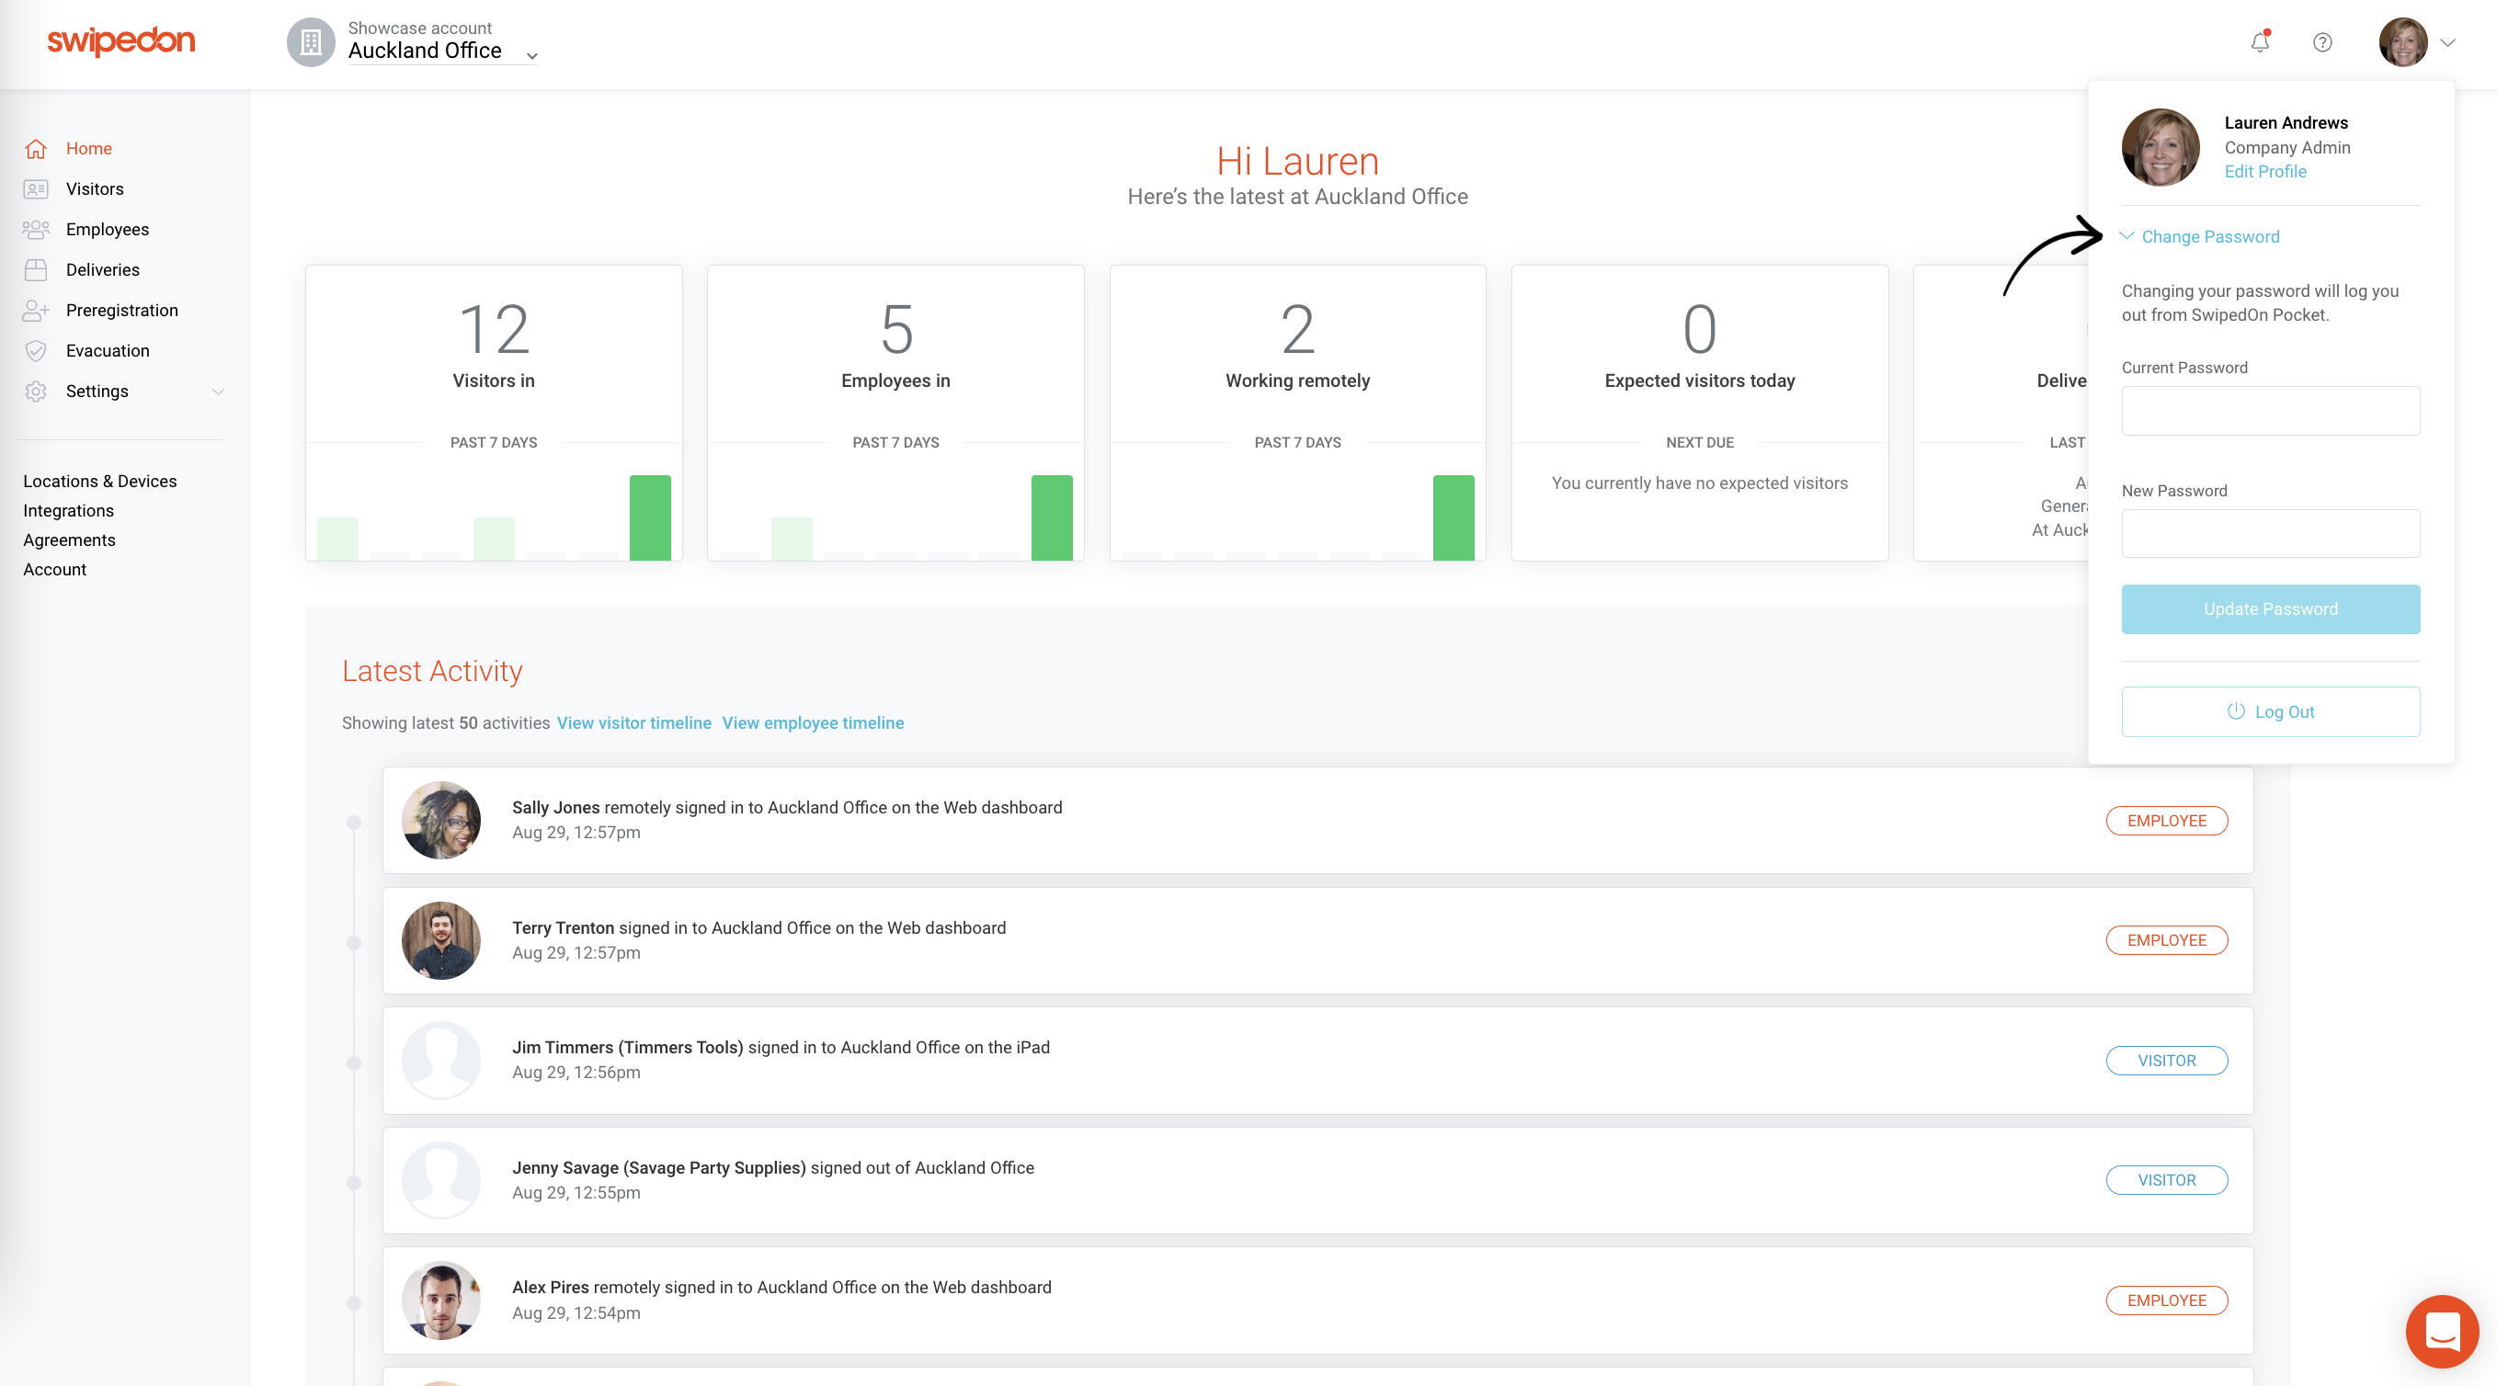This screenshot has width=2497, height=1386.
Task: Click Jenny Savage placeholder avatar
Action: point(441,1179)
